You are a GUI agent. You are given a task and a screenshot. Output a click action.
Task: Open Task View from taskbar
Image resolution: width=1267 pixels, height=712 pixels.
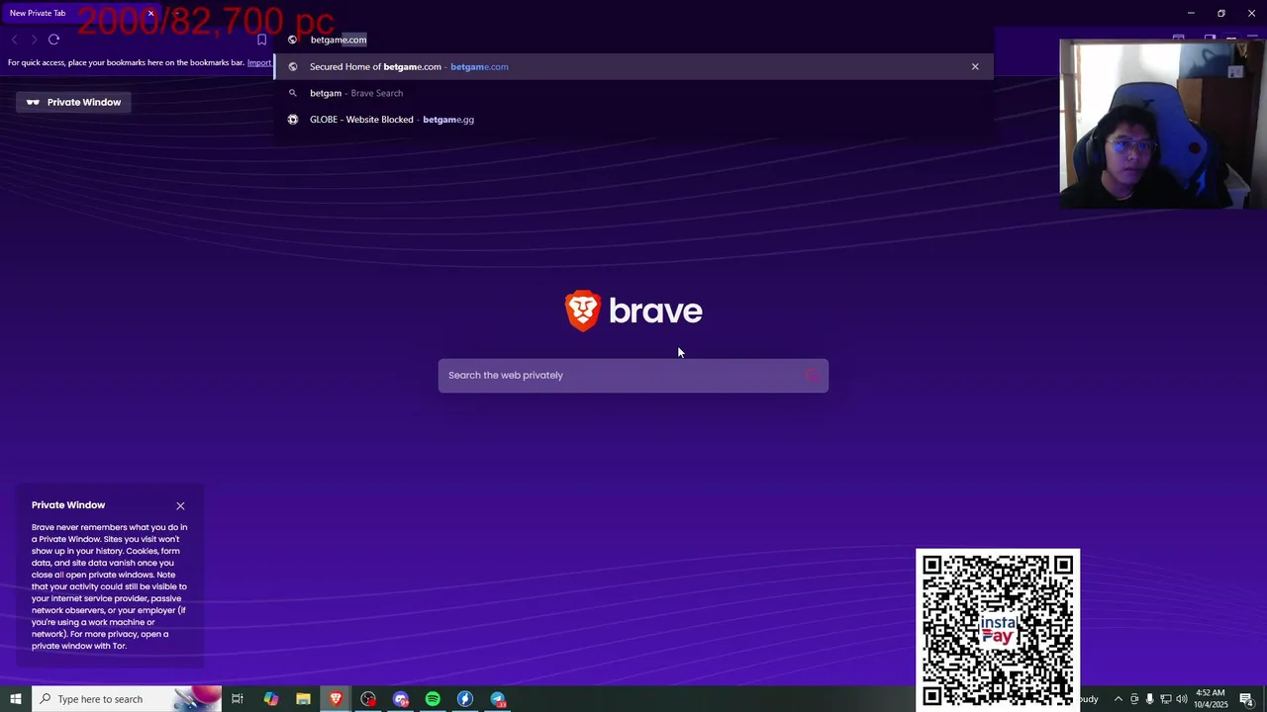click(238, 699)
